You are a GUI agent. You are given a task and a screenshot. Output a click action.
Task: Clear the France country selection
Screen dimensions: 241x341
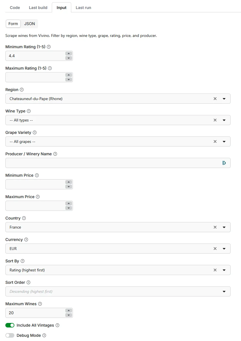coord(215,227)
